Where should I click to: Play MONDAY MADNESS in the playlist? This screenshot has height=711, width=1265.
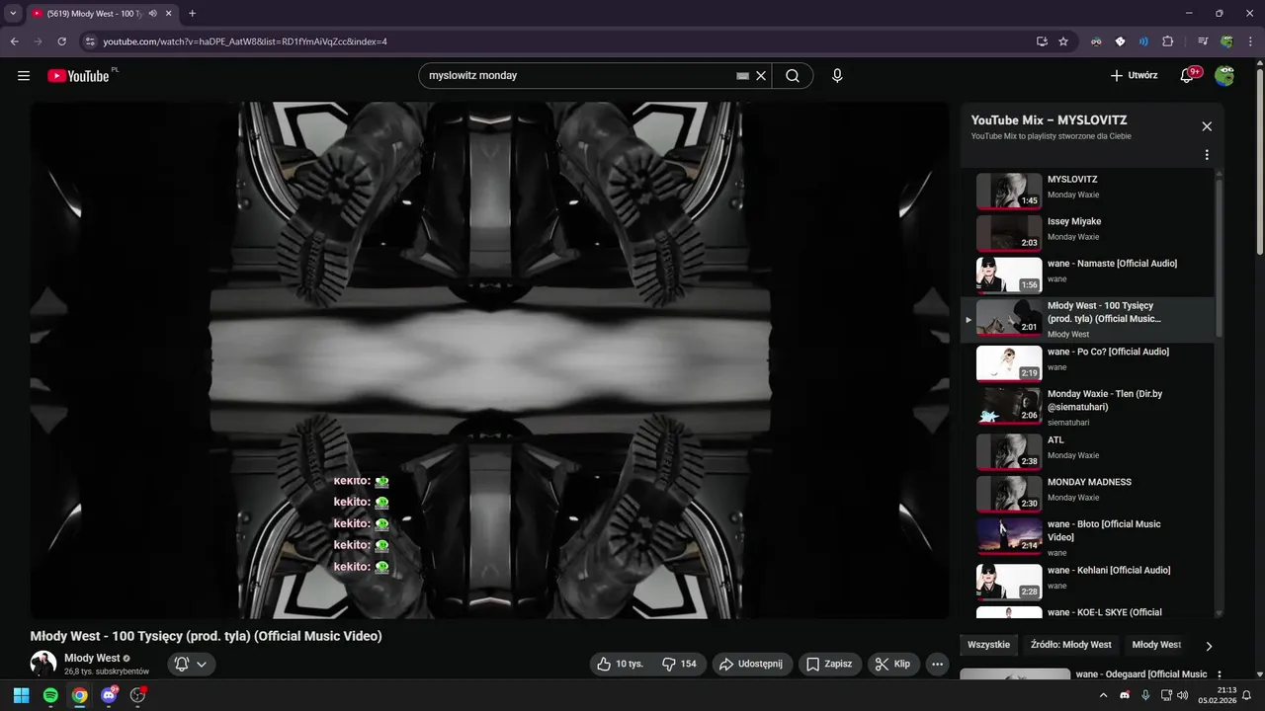[1087, 494]
